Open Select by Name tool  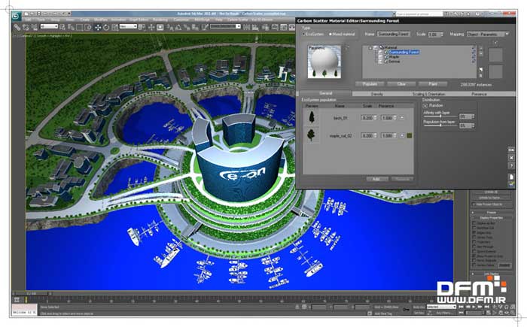click(72, 27)
